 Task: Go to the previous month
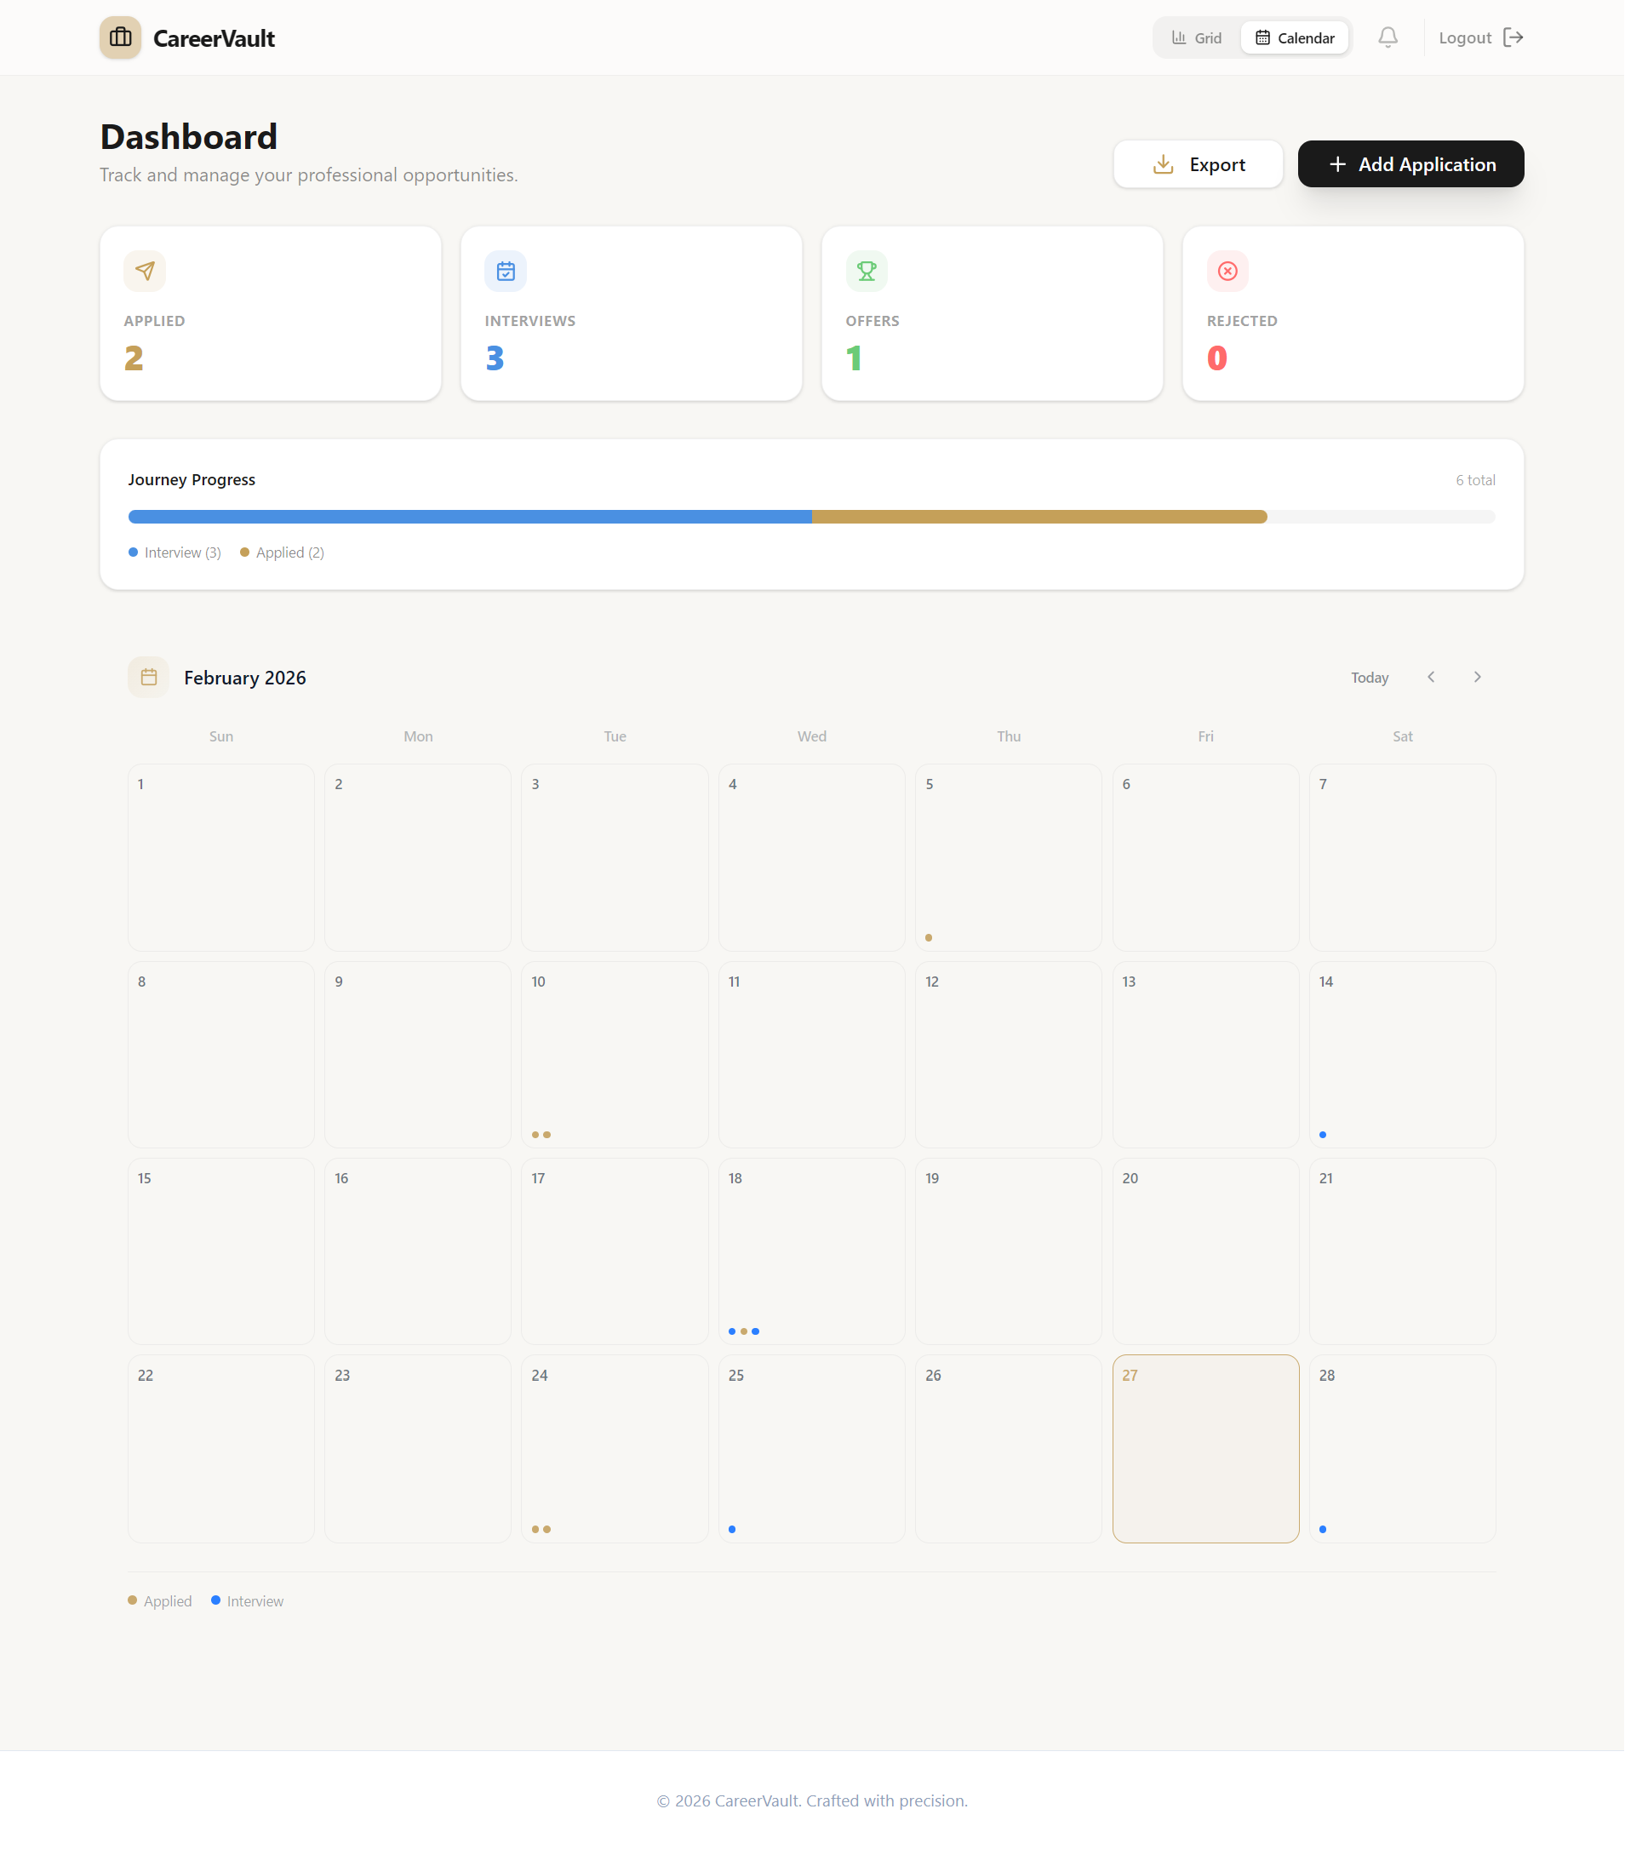tap(1432, 677)
